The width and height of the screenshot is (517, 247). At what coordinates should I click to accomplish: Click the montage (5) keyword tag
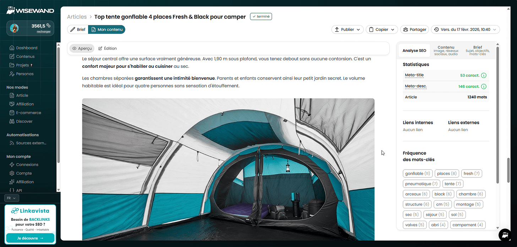coord(468,204)
